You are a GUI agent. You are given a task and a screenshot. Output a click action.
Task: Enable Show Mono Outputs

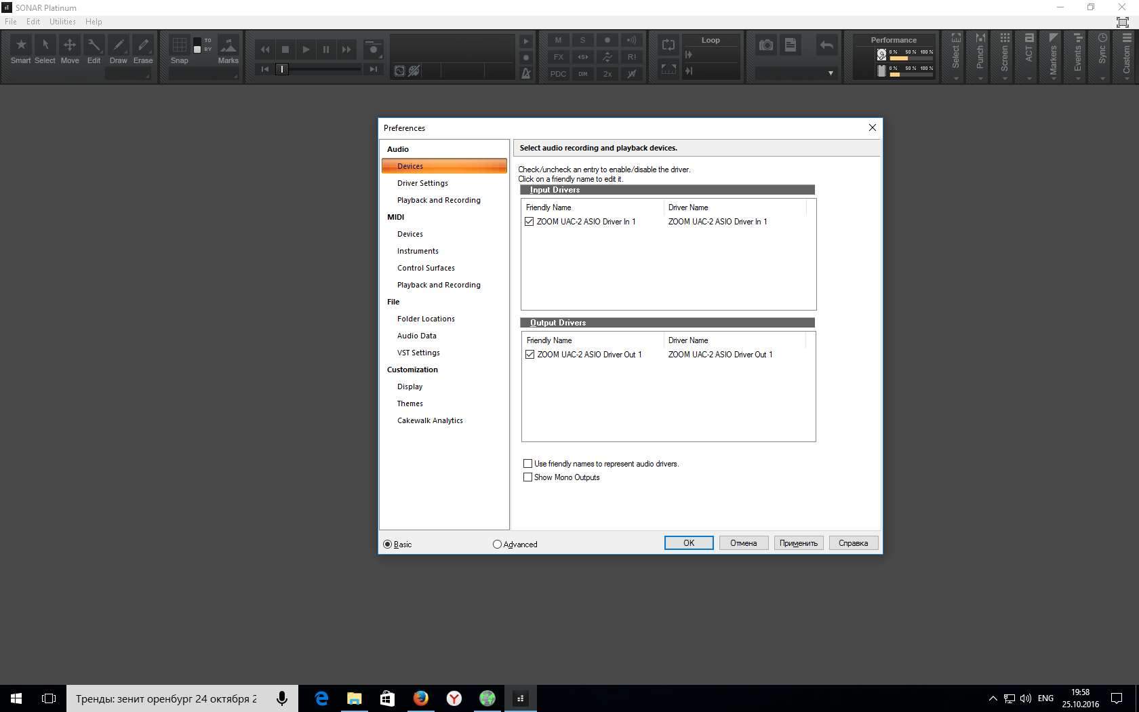coord(527,477)
